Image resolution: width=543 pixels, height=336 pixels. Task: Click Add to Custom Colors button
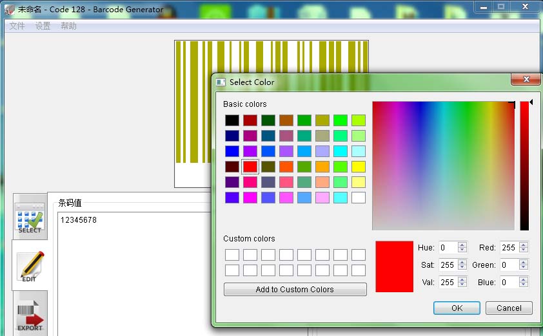click(295, 290)
